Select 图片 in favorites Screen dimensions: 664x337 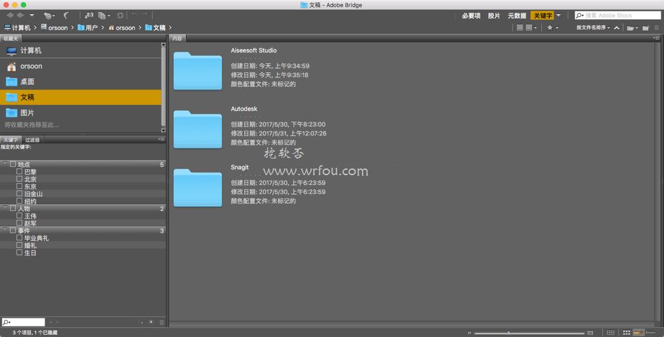(80, 113)
